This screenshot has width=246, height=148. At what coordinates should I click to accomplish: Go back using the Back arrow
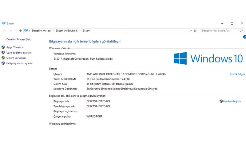pyautogui.click(x=4, y=31)
